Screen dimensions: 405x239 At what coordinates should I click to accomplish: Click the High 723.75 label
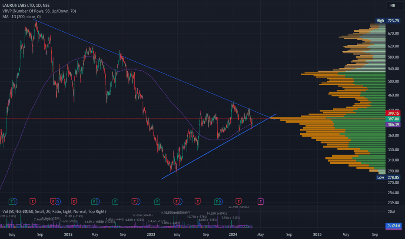(x=388, y=20)
